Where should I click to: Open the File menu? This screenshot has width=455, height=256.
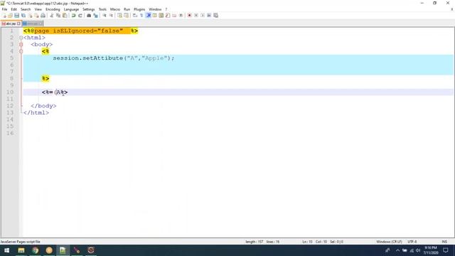click(x=4, y=9)
